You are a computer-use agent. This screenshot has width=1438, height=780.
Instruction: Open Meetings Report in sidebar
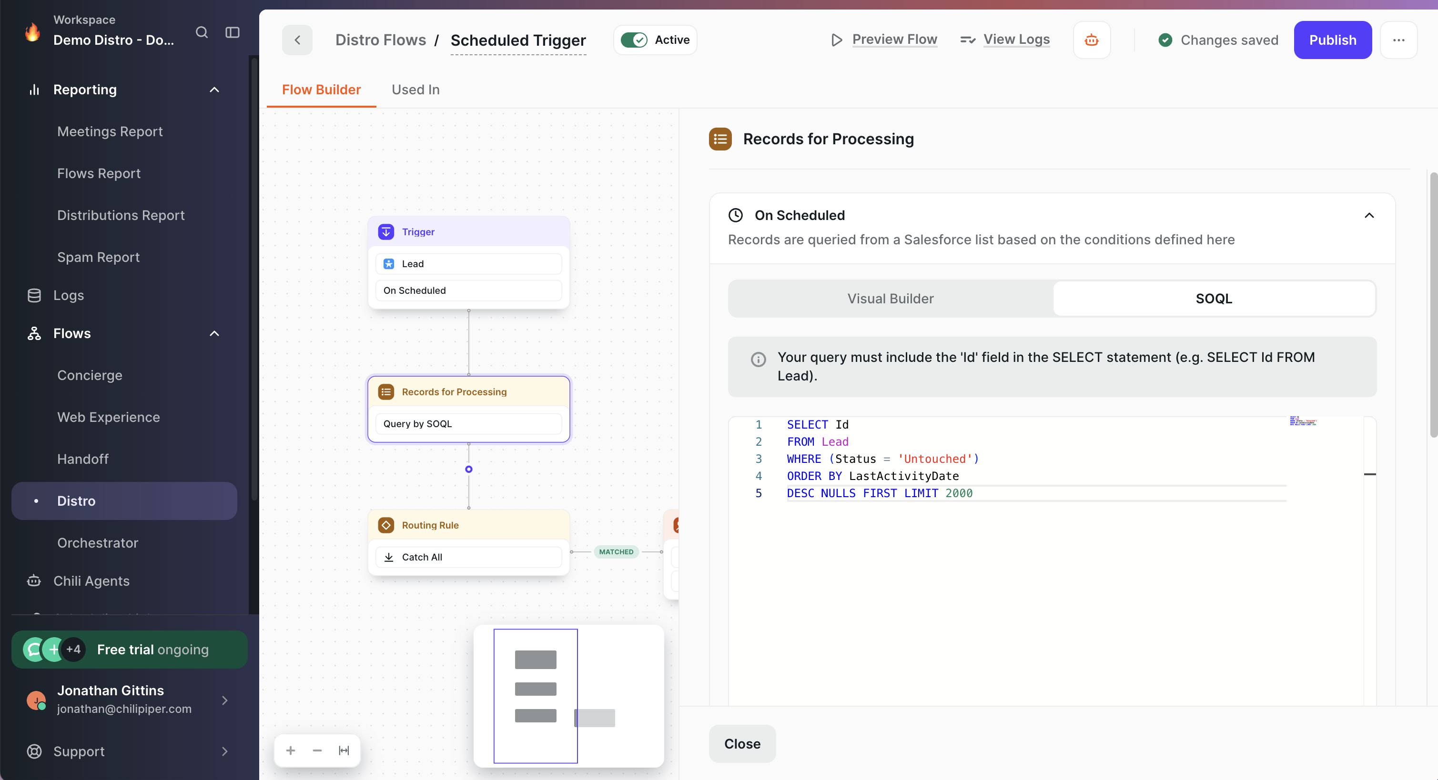(110, 131)
